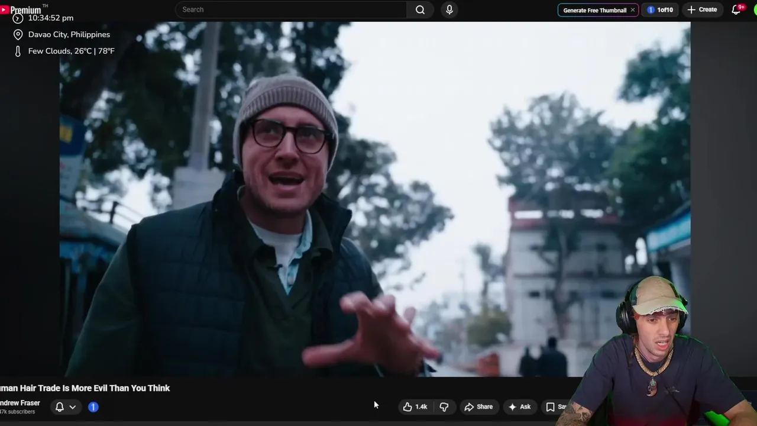Click the Davao City, Philippines text
Viewport: 757px width, 426px height.
69,34
